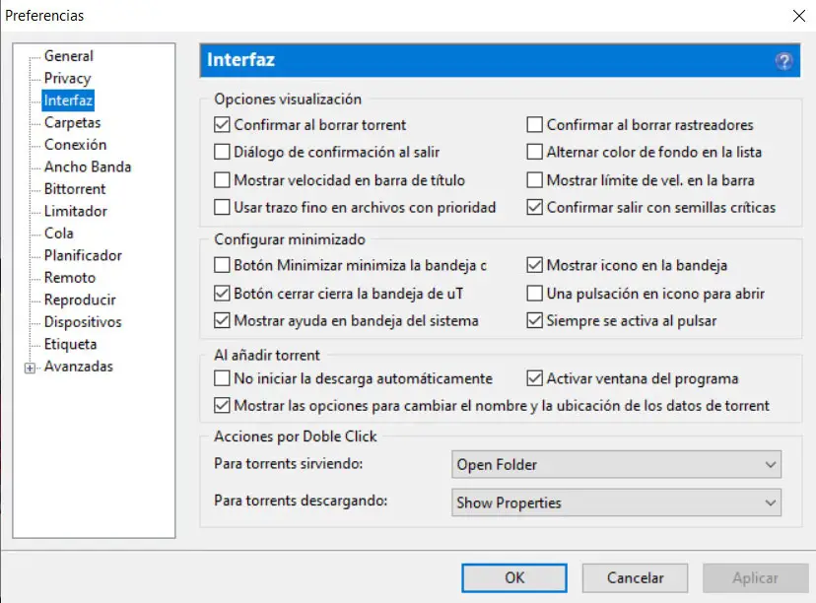Select Limitador in the sidebar tree
The image size is (816, 603).
(76, 211)
